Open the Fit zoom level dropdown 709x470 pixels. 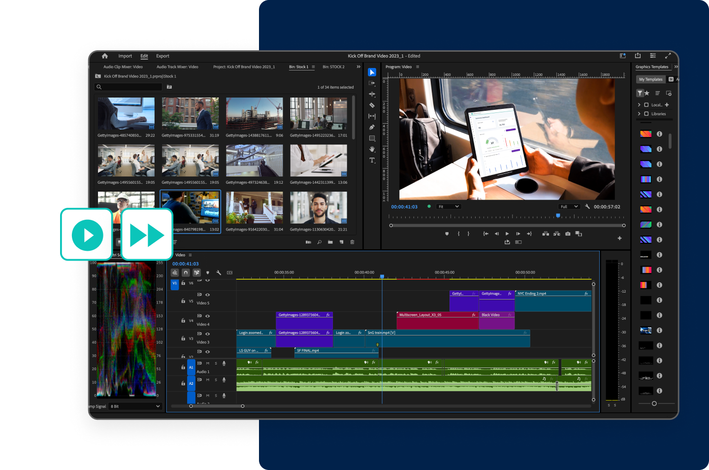click(x=448, y=206)
